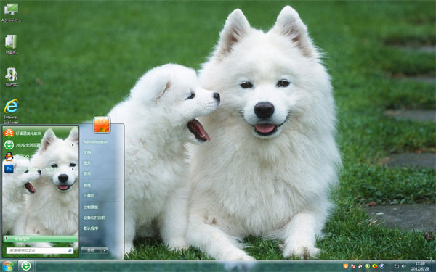Click the blue circular tray icon
Screen dimensions: 436x272
pos(382,266)
